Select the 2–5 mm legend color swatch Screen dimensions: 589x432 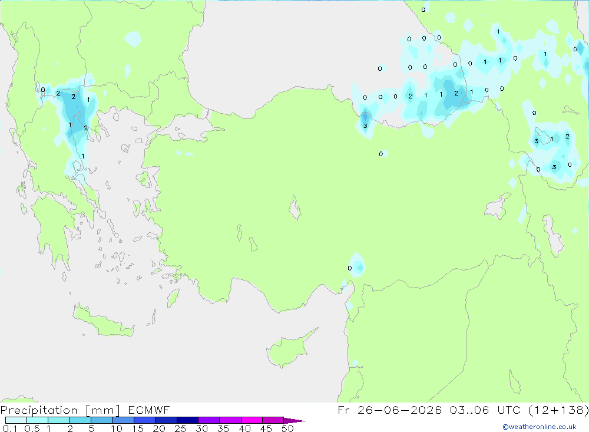pos(80,420)
